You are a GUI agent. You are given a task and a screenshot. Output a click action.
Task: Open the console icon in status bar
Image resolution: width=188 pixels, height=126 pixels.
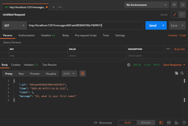176,123
